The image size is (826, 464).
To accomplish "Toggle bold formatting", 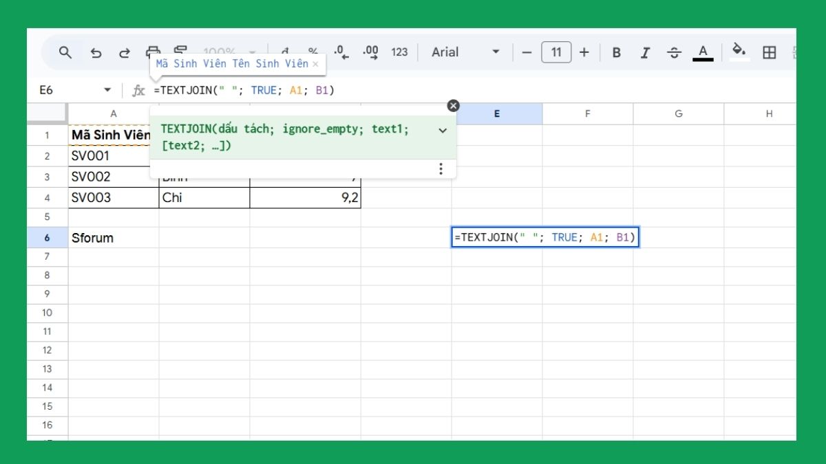I will pos(616,52).
